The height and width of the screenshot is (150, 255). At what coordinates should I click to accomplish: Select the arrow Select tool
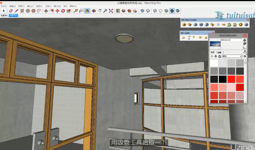click(x=4, y=11)
